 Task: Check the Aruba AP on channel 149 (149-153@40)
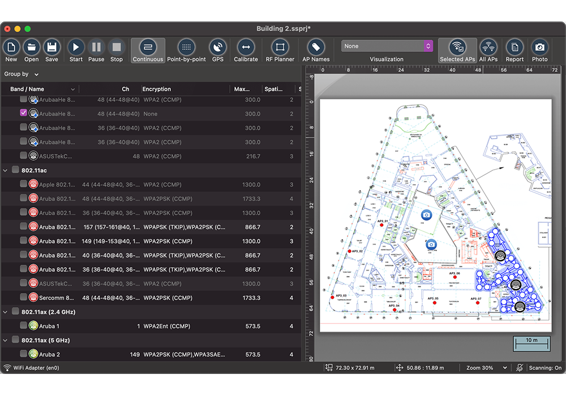pos(23,240)
